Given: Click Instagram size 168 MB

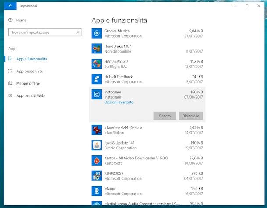Looking at the screenshot, I should 197,92.
